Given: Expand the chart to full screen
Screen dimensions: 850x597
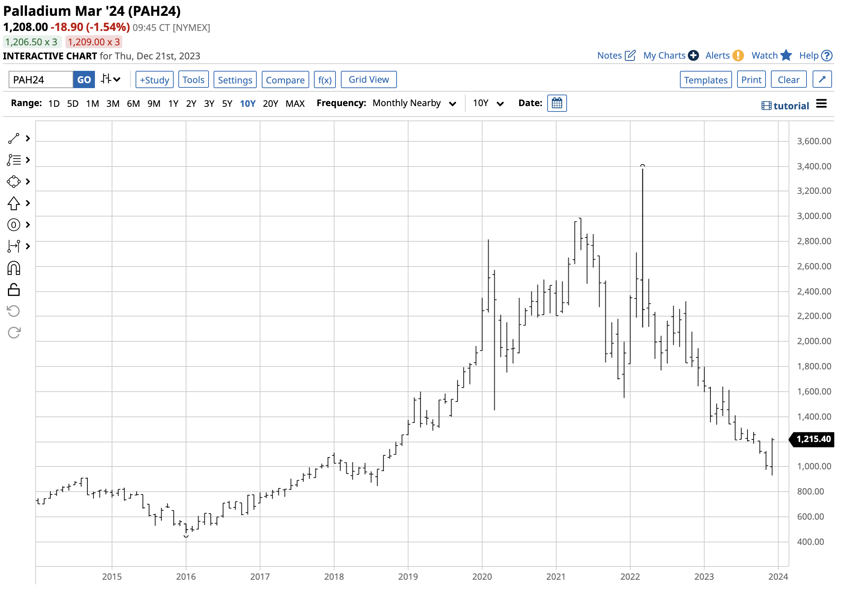Looking at the screenshot, I should click(822, 79).
